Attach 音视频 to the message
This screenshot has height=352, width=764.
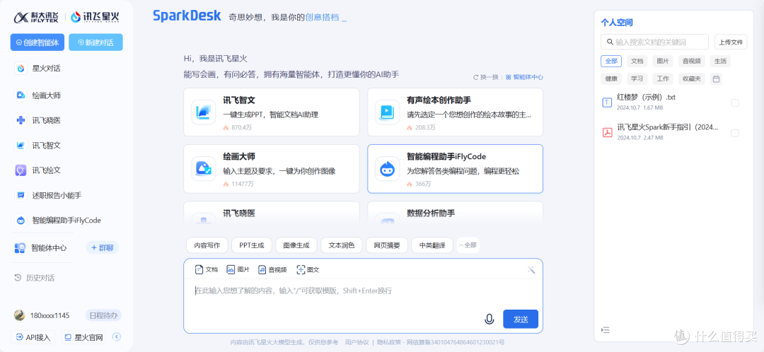point(272,270)
